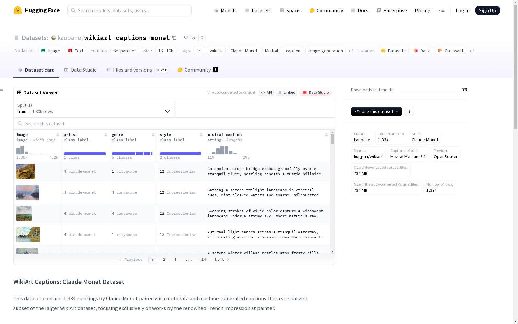Go to page 3 of viewer
The width and height of the screenshot is (518, 324).
point(175,260)
